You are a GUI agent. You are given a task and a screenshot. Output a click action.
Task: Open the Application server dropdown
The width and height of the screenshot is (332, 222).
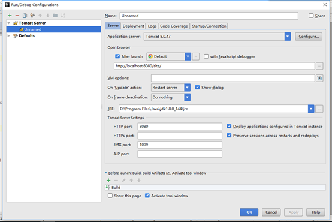point(288,37)
